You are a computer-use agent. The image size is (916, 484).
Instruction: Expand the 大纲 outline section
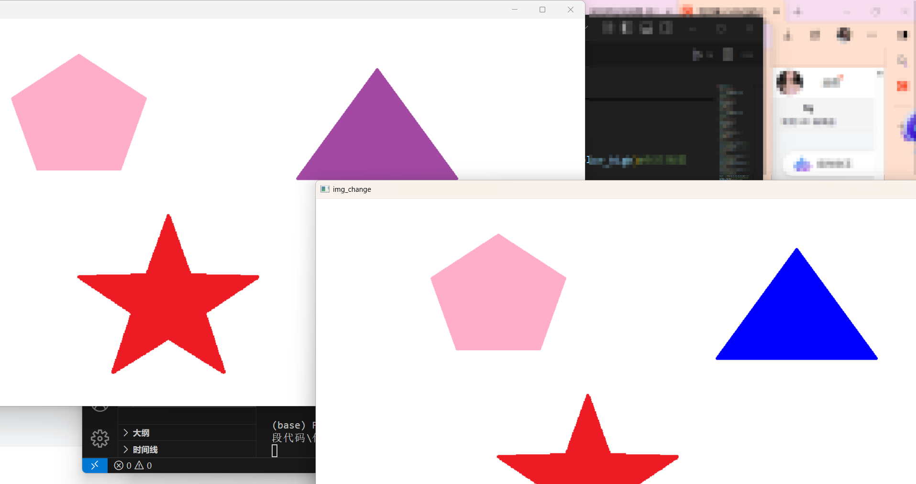(187, 433)
